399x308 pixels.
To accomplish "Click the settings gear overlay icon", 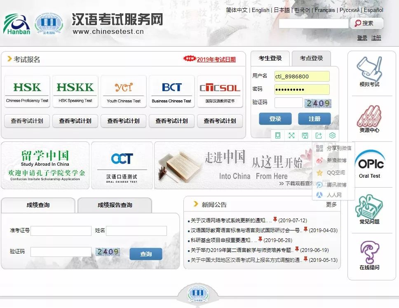I will pos(332,135).
